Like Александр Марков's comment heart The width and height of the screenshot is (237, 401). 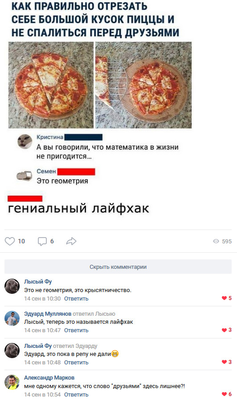click(225, 394)
